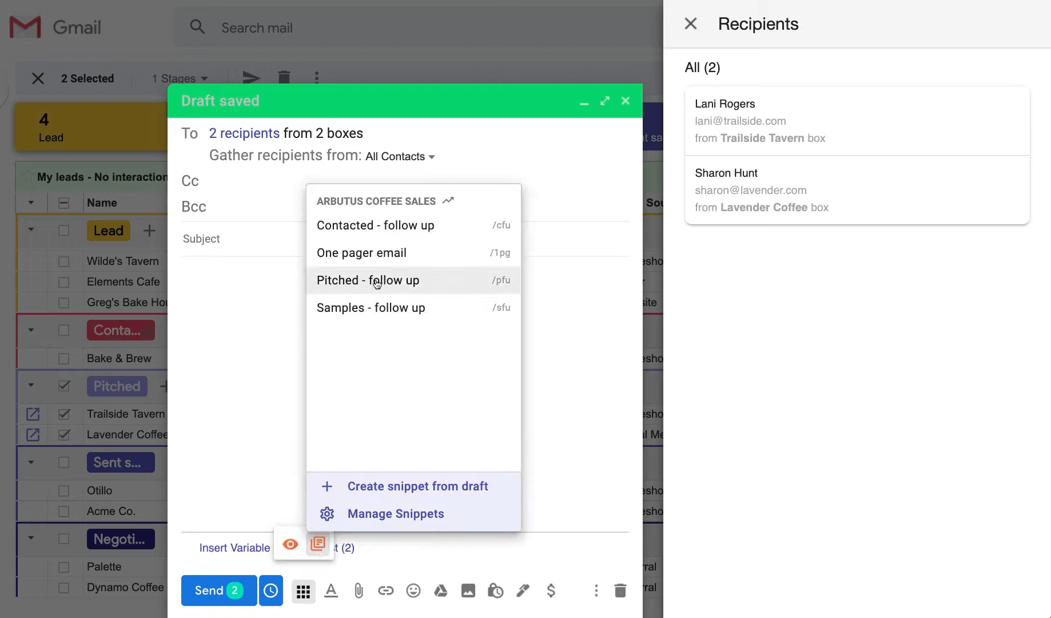
Task: Open the All Contacts dropdown
Action: tap(400, 156)
